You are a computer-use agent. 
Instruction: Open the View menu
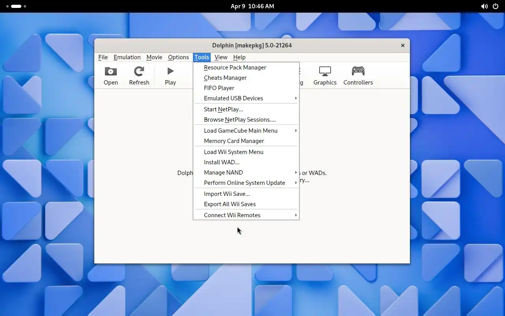pos(221,57)
